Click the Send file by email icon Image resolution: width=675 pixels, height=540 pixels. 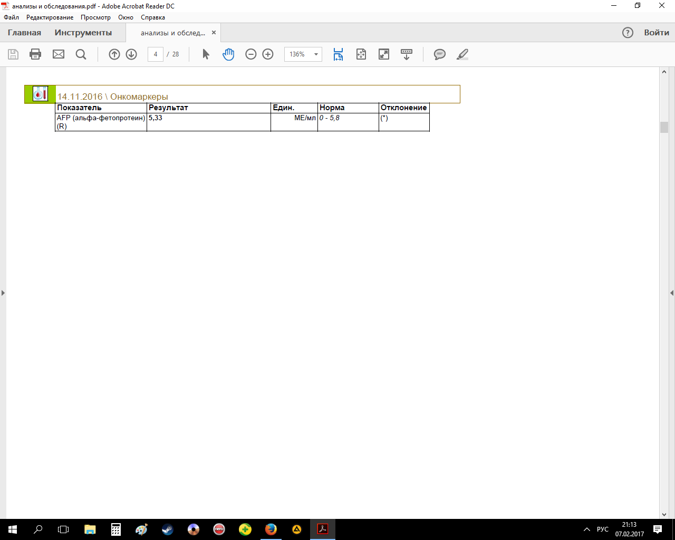coord(59,54)
